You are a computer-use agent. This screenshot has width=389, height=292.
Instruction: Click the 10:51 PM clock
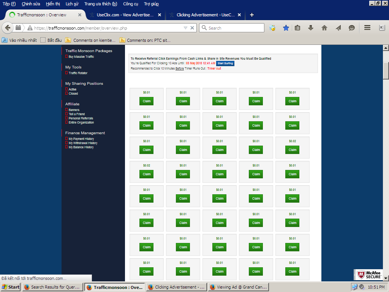click(376, 287)
